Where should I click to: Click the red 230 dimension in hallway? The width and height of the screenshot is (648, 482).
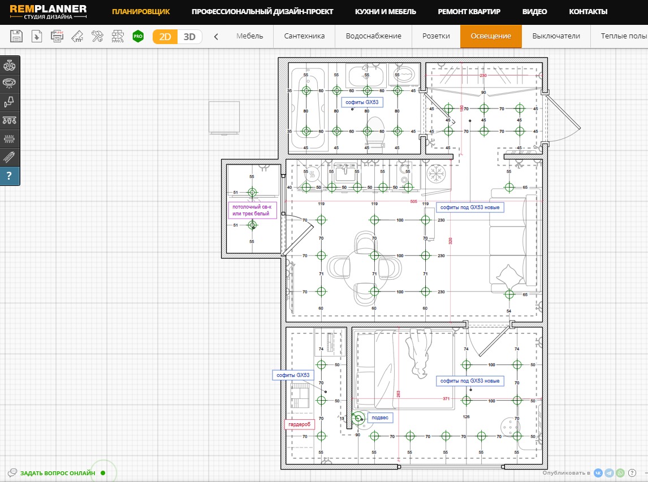tap(483, 76)
